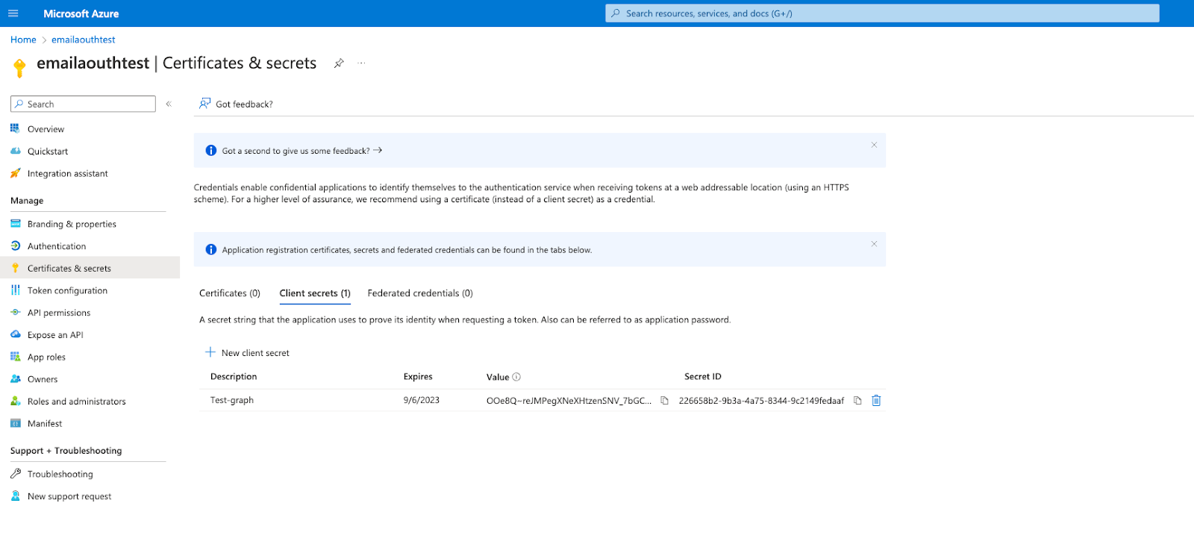Open Quickstart in the sidebar

(48, 152)
